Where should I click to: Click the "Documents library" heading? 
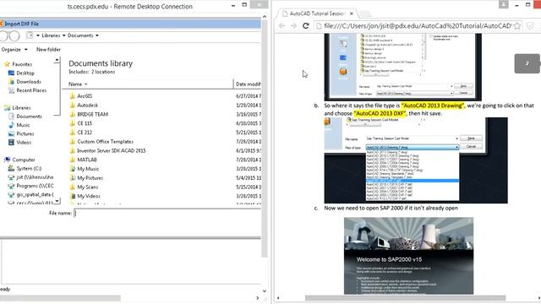click(x=101, y=63)
